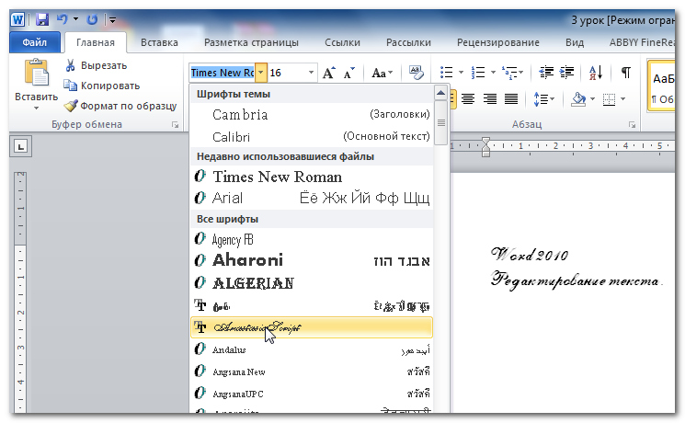
Task: Decrease paragraph indent
Action: point(546,72)
